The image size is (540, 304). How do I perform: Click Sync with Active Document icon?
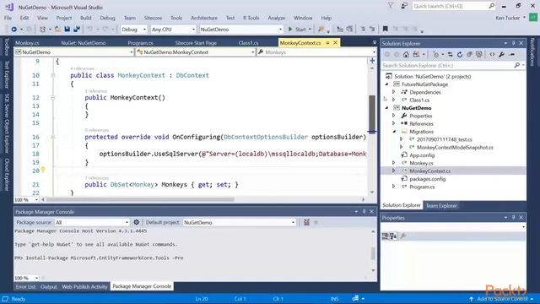point(450,54)
